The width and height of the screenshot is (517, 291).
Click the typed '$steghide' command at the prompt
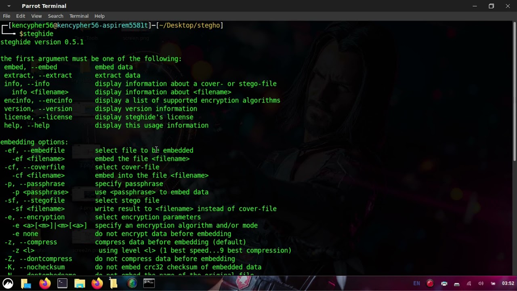[36, 34]
